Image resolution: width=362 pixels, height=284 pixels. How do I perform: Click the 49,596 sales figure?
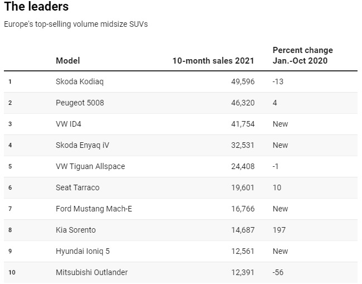[x=242, y=81]
